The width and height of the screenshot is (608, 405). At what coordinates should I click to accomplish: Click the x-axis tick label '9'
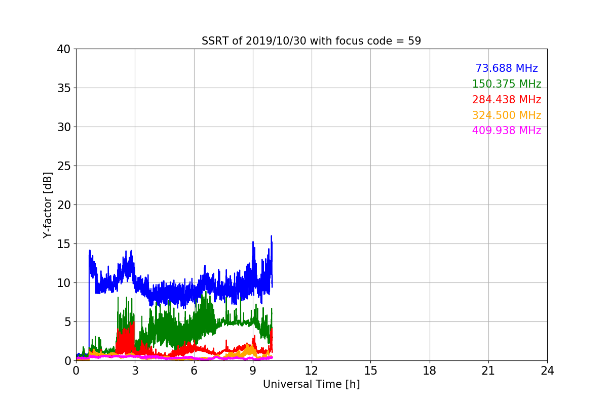[253, 371]
